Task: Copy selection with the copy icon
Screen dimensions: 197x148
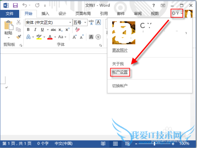Action: point(19,29)
